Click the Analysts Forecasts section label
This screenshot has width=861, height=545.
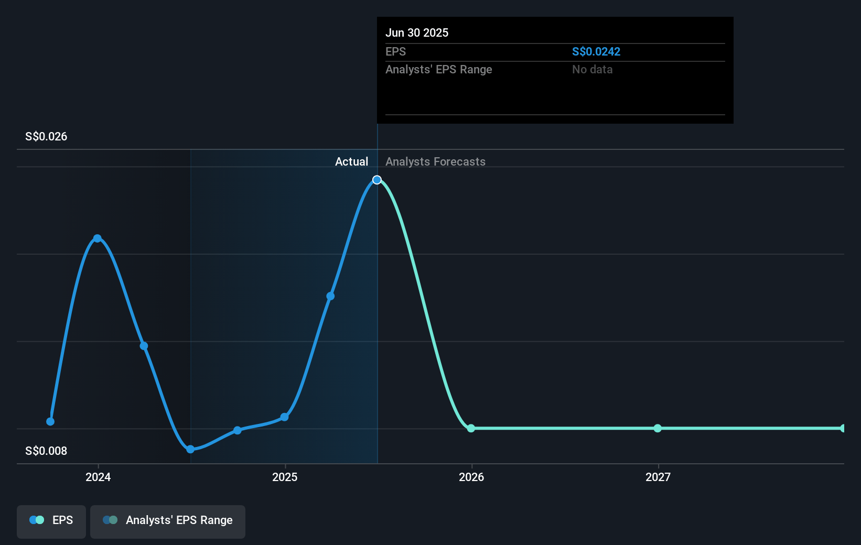(435, 161)
